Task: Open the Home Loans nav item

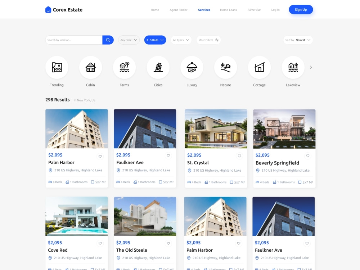Action: tap(229, 10)
